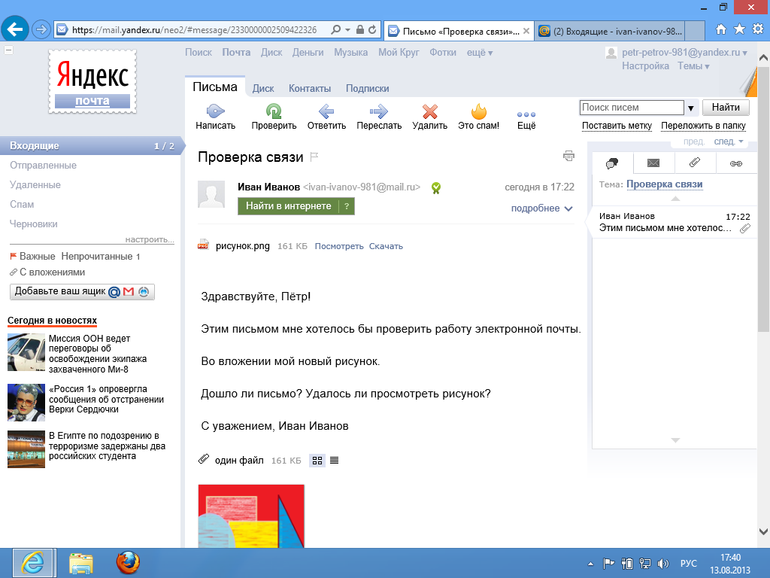Screen dimensions: 770x578
Task: Open browser settings gear icon
Action: click(758, 29)
